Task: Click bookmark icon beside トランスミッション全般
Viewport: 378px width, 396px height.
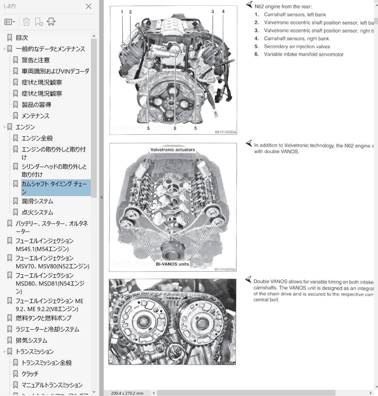Action: pyautogui.click(x=15, y=363)
